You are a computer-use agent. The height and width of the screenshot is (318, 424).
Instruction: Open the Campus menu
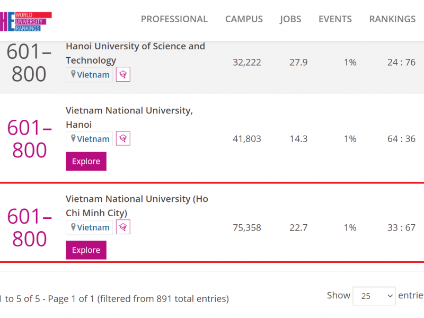244,19
